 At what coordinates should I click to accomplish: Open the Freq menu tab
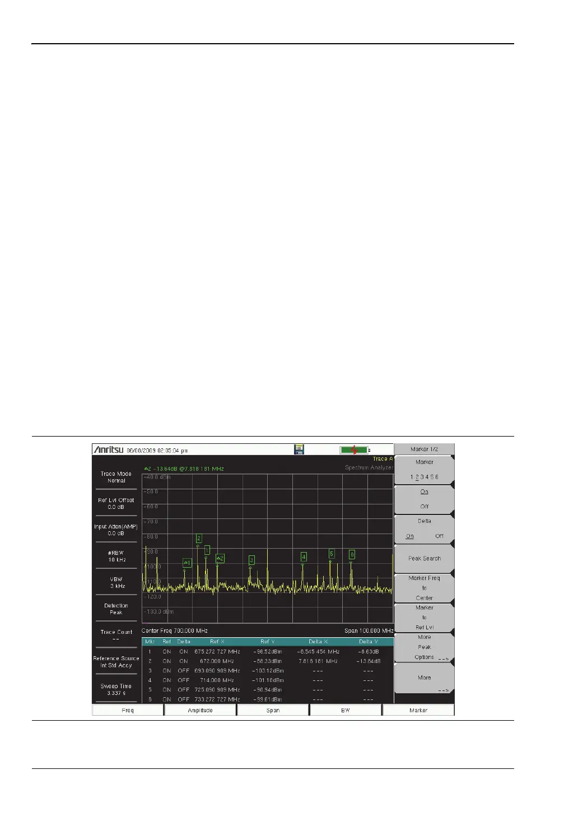(128, 710)
